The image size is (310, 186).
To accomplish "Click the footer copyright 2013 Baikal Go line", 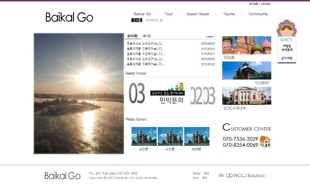I will (x=123, y=178).
